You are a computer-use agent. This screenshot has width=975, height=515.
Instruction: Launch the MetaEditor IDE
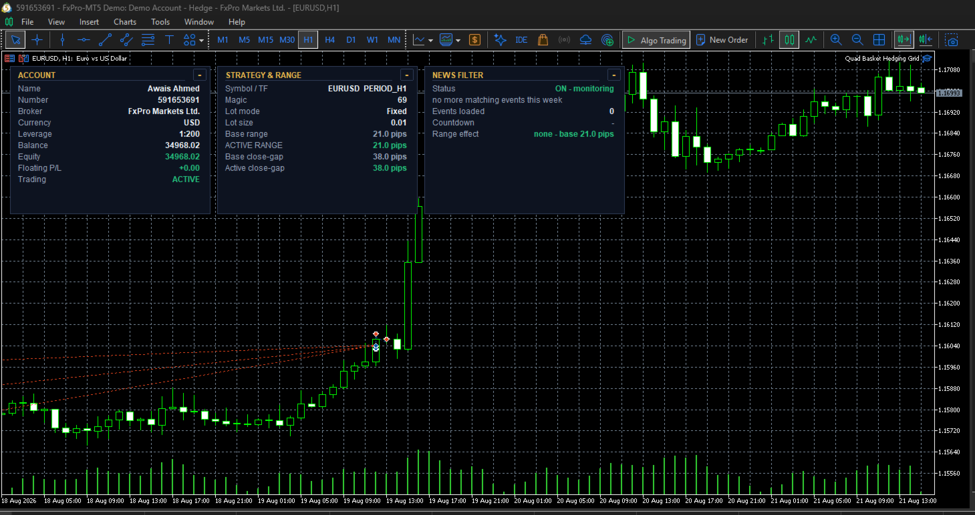[x=521, y=40]
